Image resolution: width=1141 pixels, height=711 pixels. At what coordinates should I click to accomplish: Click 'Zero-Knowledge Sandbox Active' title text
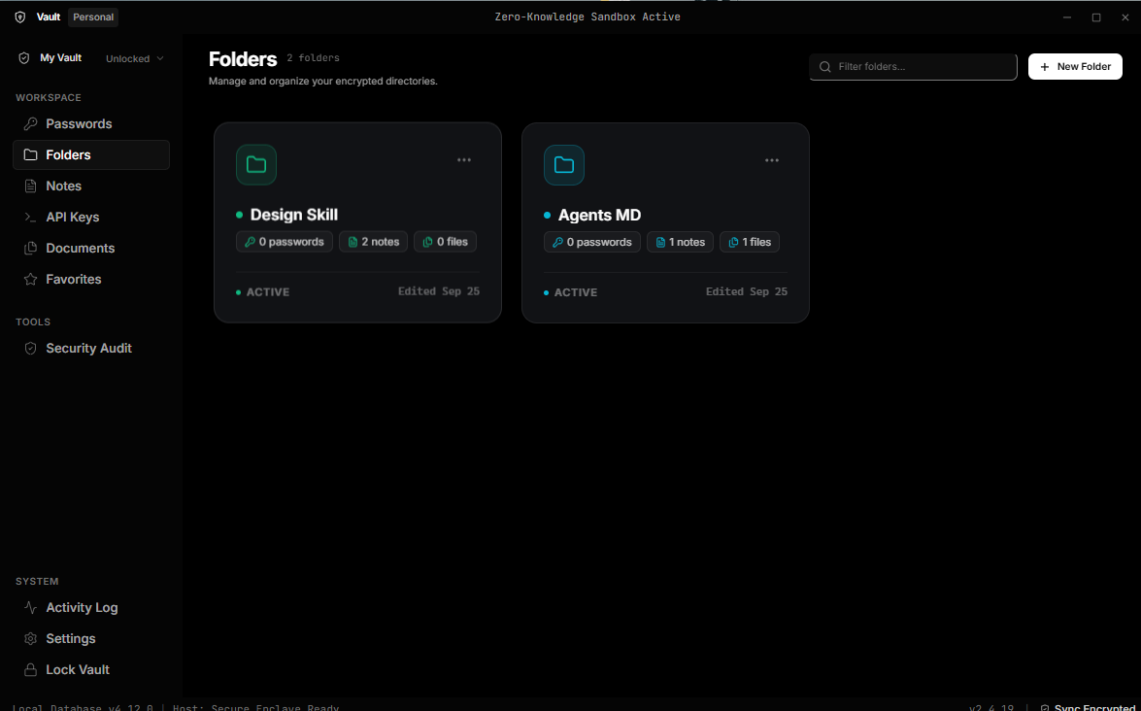(x=587, y=17)
